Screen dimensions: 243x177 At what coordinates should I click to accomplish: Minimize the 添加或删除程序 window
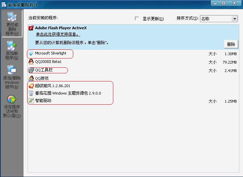[x=215, y=3]
